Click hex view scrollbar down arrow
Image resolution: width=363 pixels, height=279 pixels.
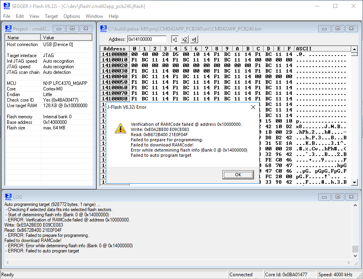click(354, 182)
